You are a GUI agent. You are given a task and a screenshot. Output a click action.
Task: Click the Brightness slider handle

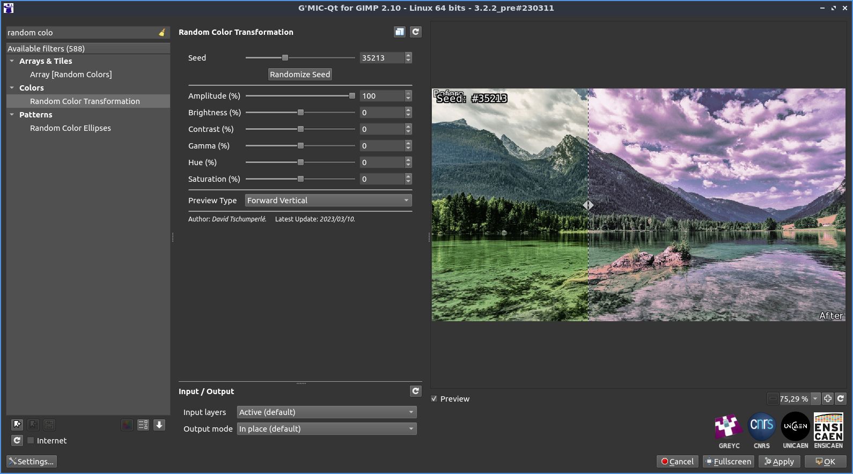(301, 113)
